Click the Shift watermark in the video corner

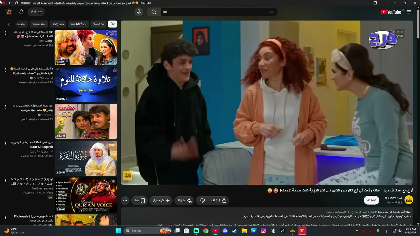(x=128, y=175)
